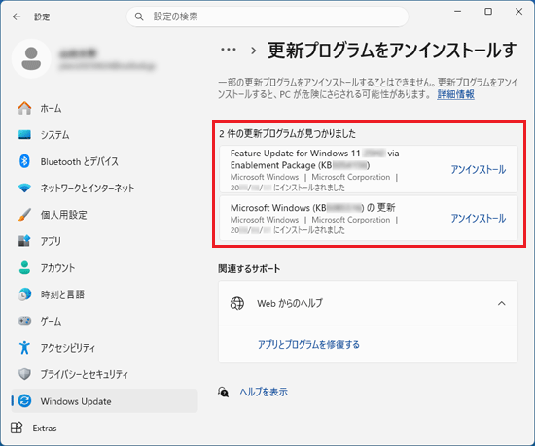Select Windows Update in sidebar
The height and width of the screenshot is (446, 535).
pos(104,401)
